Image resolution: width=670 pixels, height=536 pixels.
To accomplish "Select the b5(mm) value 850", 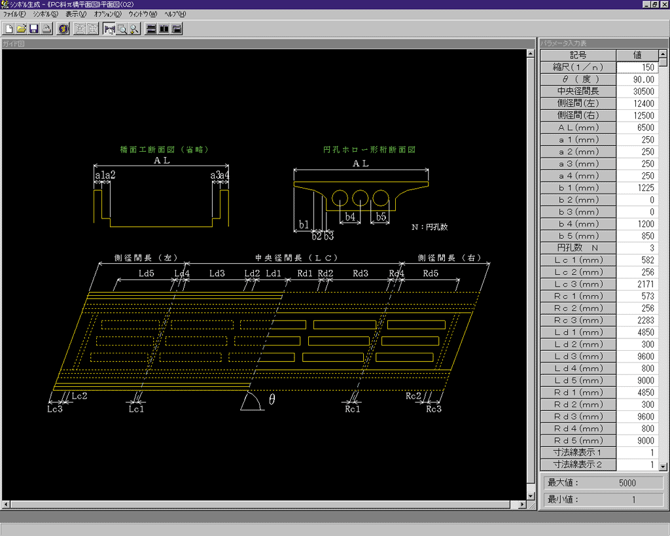I will tap(637, 236).
